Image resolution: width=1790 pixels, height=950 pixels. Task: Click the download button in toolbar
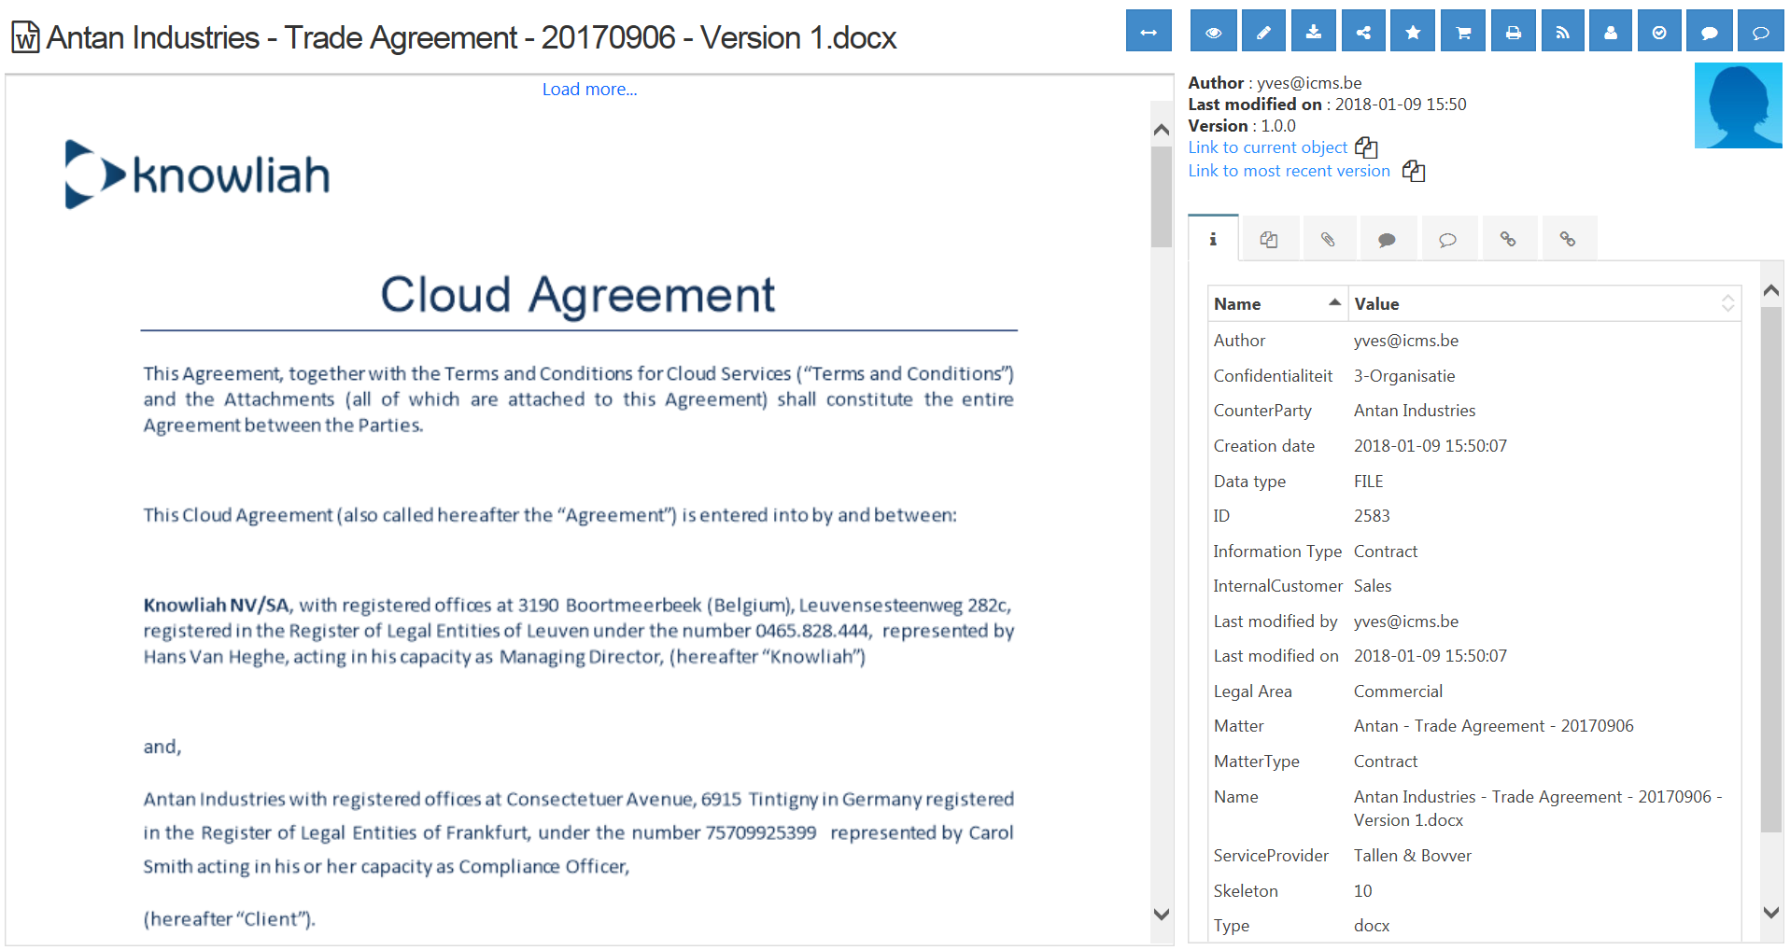click(1314, 32)
